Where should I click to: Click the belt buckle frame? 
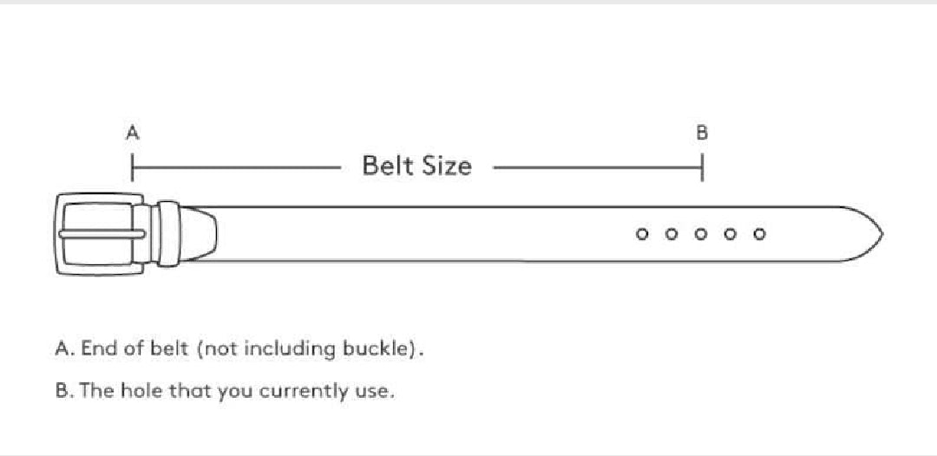tap(63, 234)
